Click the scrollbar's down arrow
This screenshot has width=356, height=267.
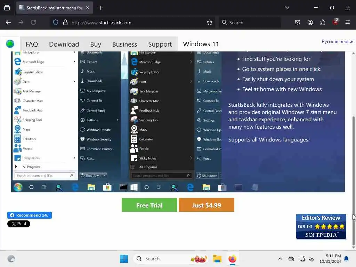pyautogui.click(x=354, y=248)
